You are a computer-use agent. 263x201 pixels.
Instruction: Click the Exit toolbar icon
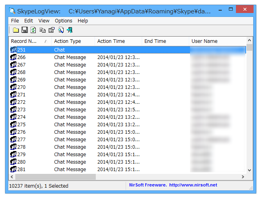click(69, 30)
